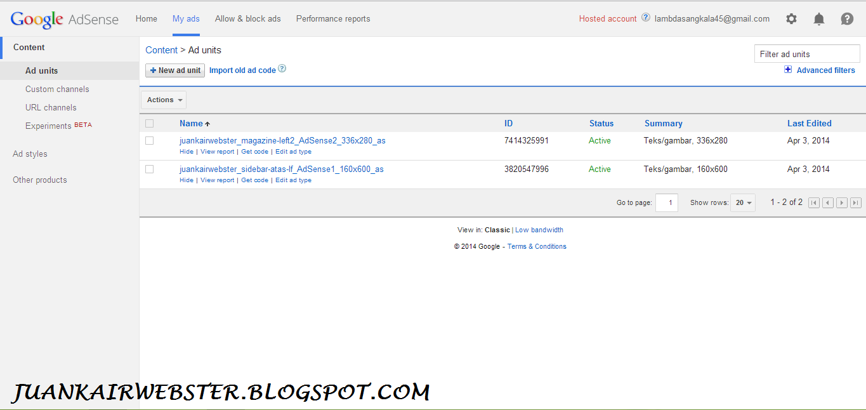866x410 pixels.
Task: Click the New ad unit button
Action: (x=175, y=70)
